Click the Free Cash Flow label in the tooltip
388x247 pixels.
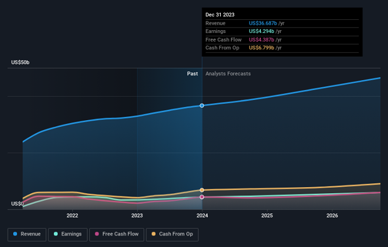(223, 40)
